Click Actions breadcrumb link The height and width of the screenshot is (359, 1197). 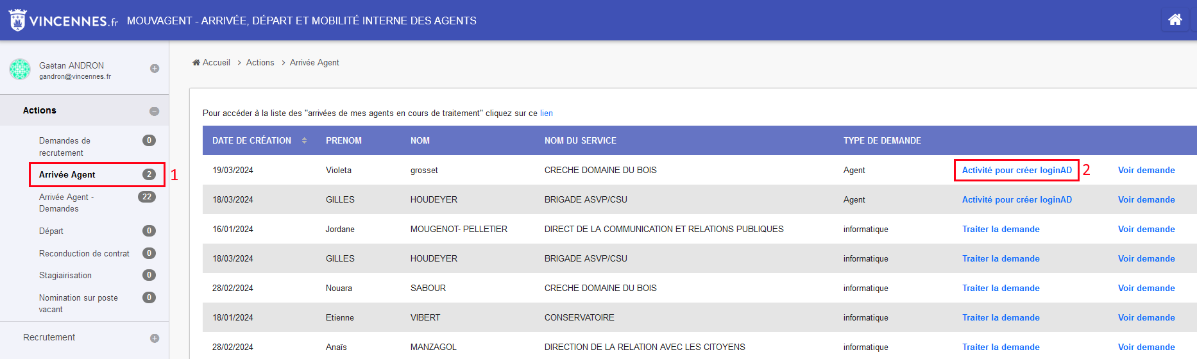click(x=260, y=62)
